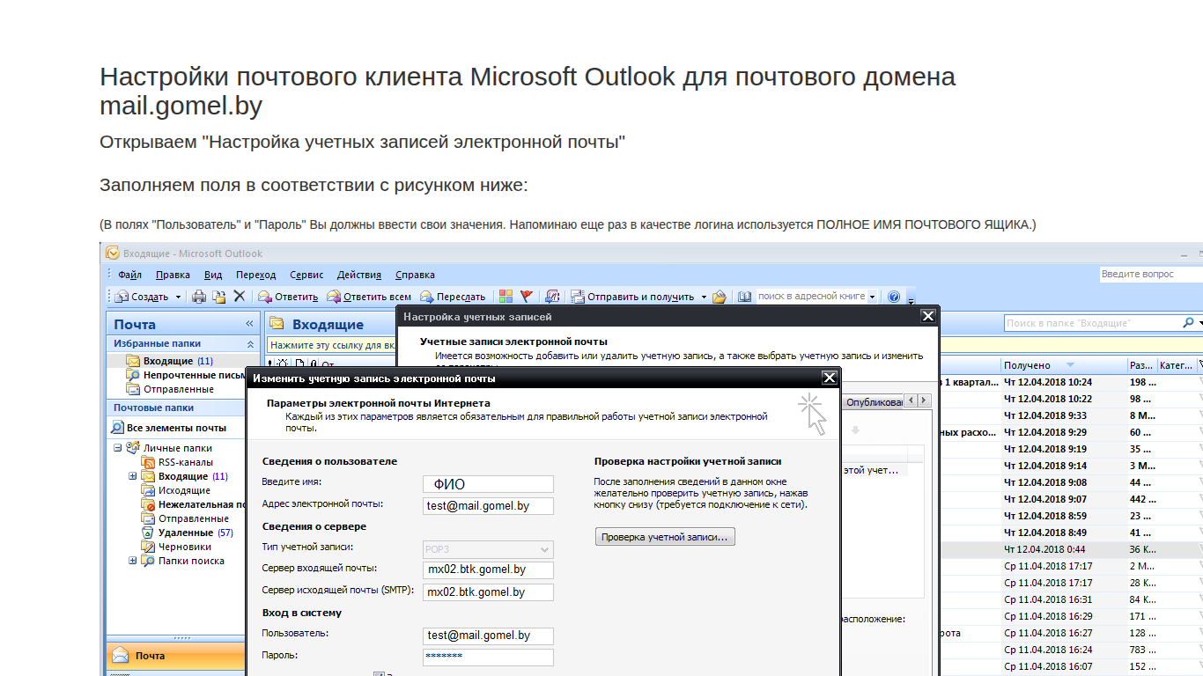Image resolution: width=1203 pixels, height=676 pixels.
Task: Close the Изменить учетную запись dialog
Action: (829, 378)
